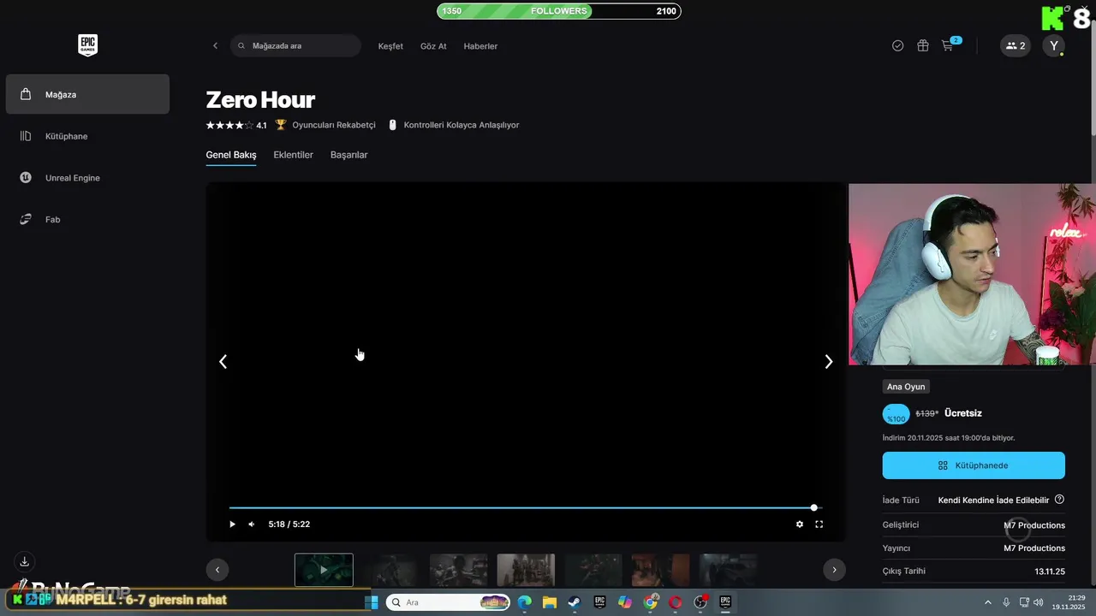Open shopping cart with 2 items
Viewport: 1096px width, 616px height.
950,44
